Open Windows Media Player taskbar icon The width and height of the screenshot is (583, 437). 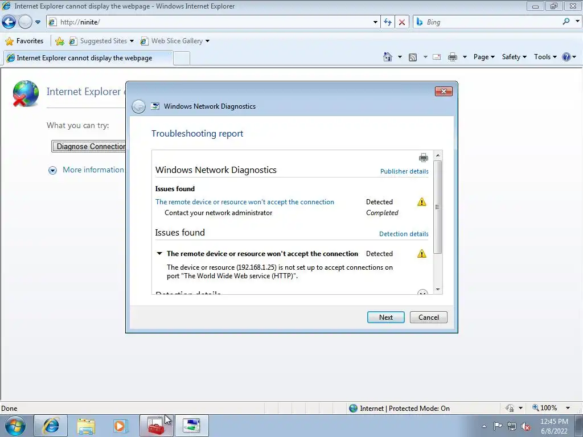tap(121, 426)
